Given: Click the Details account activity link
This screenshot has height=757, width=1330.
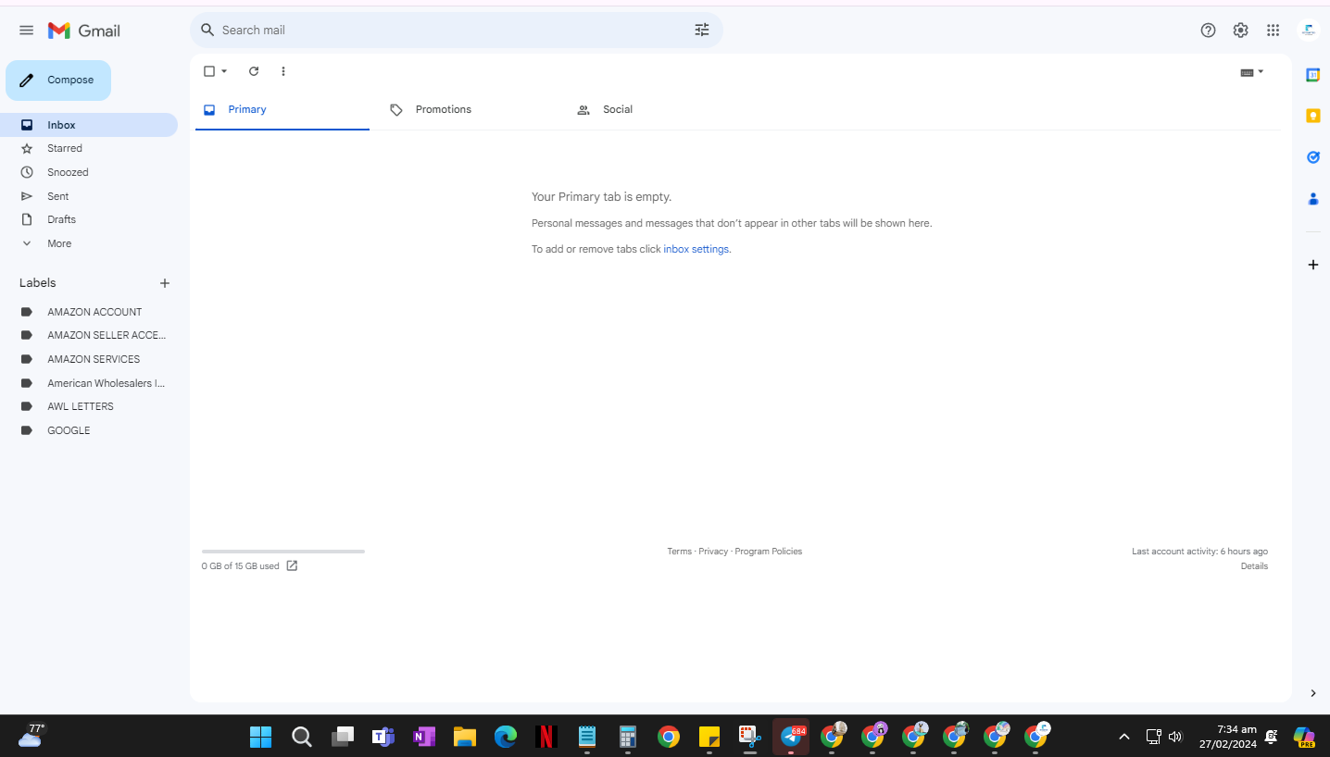Looking at the screenshot, I should pos(1254,566).
